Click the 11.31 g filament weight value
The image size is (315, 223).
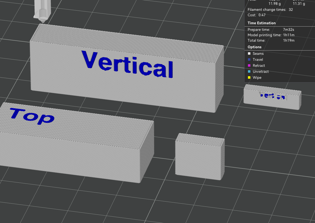(299, 4)
